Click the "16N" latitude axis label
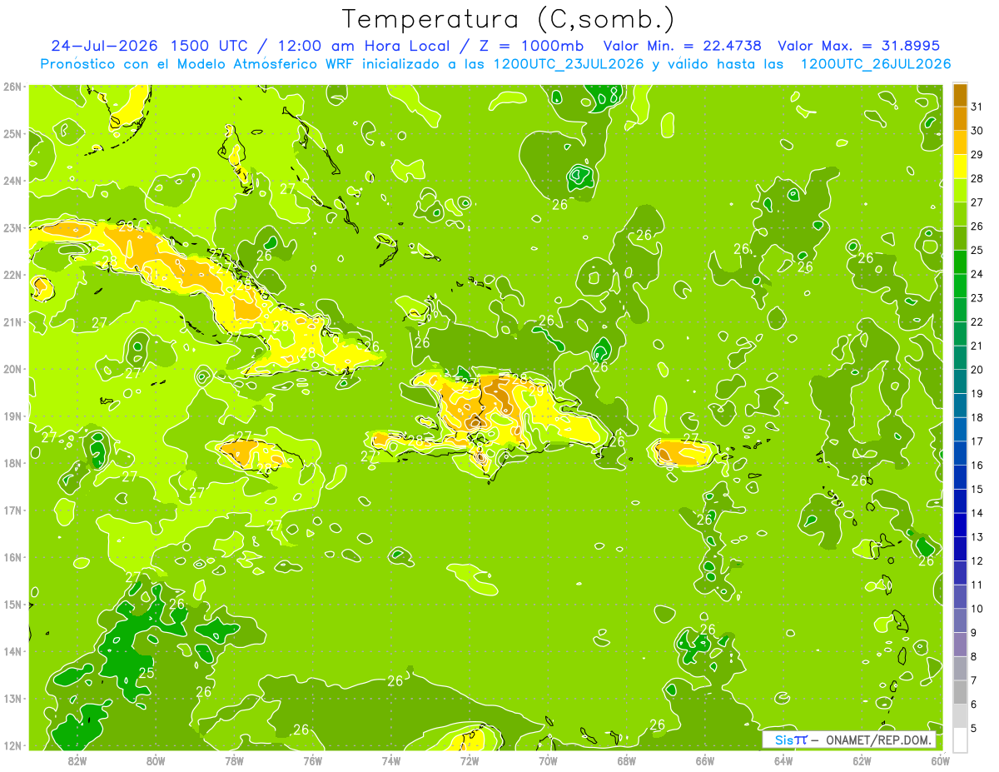999x772 pixels. 13,556
